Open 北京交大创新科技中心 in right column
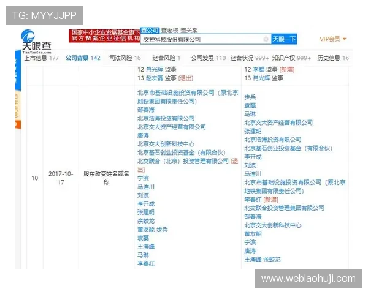Viewport: 368px width, 294px height. [x=273, y=225]
